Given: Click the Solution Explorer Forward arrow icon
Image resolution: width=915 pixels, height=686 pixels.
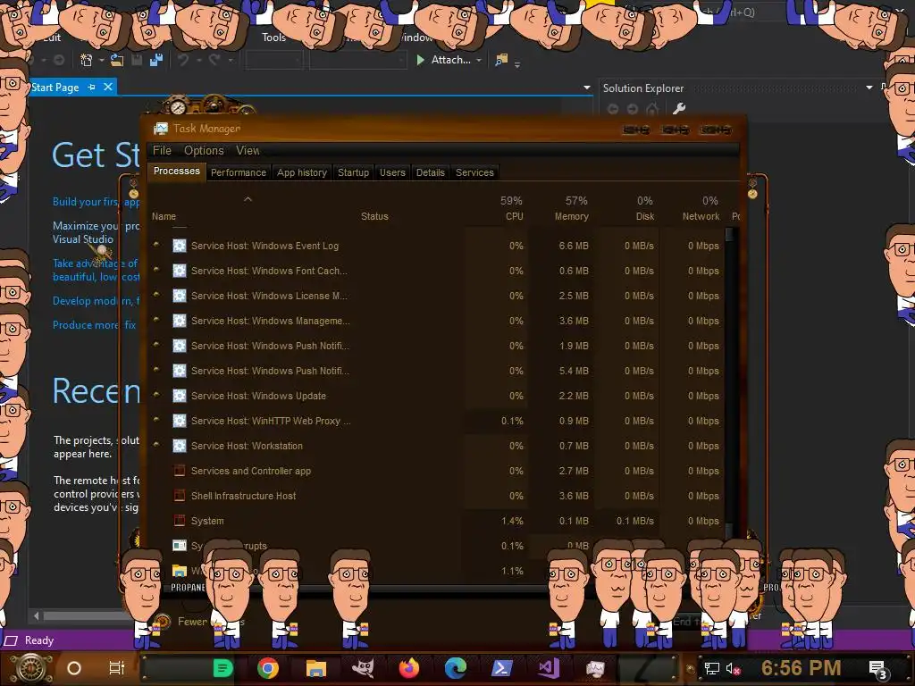Looking at the screenshot, I should pyautogui.click(x=633, y=108).
